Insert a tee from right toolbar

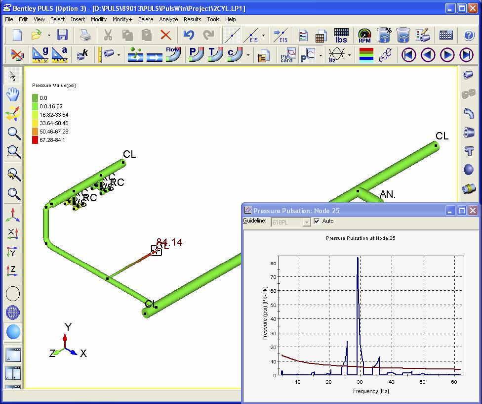click(469, 151)
